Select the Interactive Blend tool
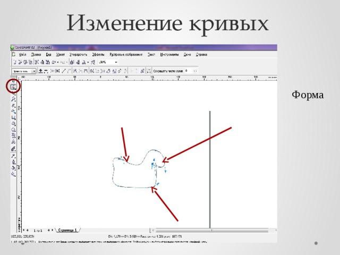Viewport: 340px width, 255px height. (13, 149)
